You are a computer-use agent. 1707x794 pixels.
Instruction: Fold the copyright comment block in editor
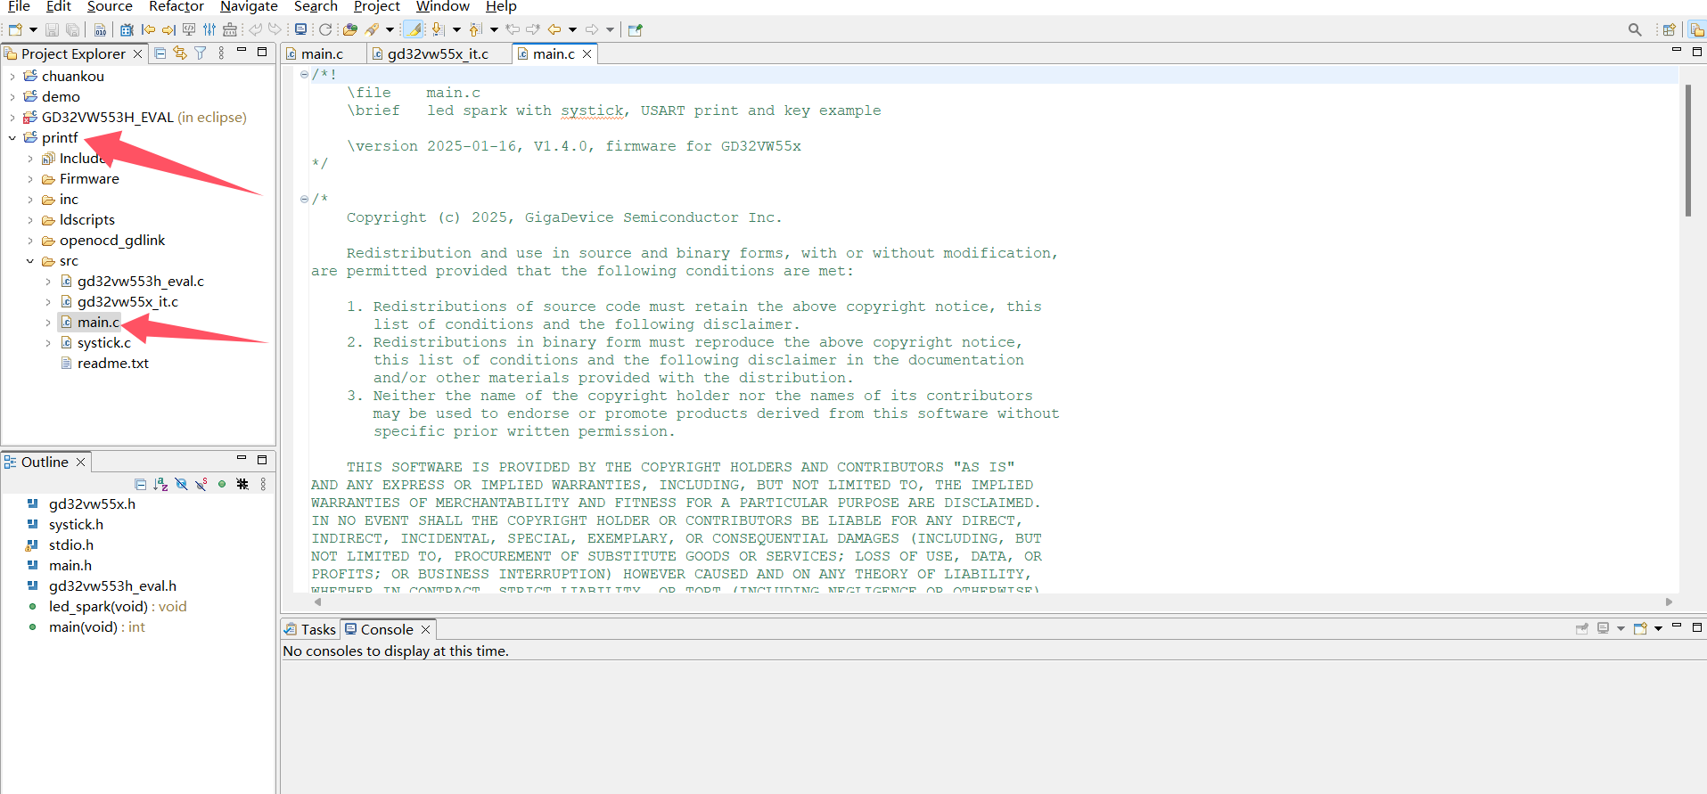coord(304,199)
